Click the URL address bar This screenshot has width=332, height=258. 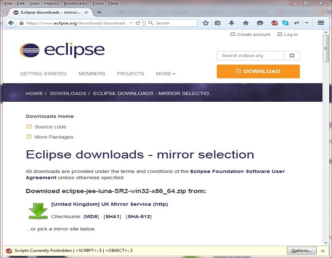coord(76,23)
